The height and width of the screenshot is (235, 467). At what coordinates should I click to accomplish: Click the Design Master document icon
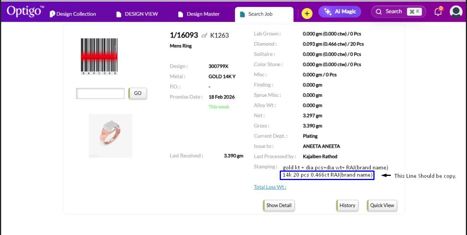[180, 14]
